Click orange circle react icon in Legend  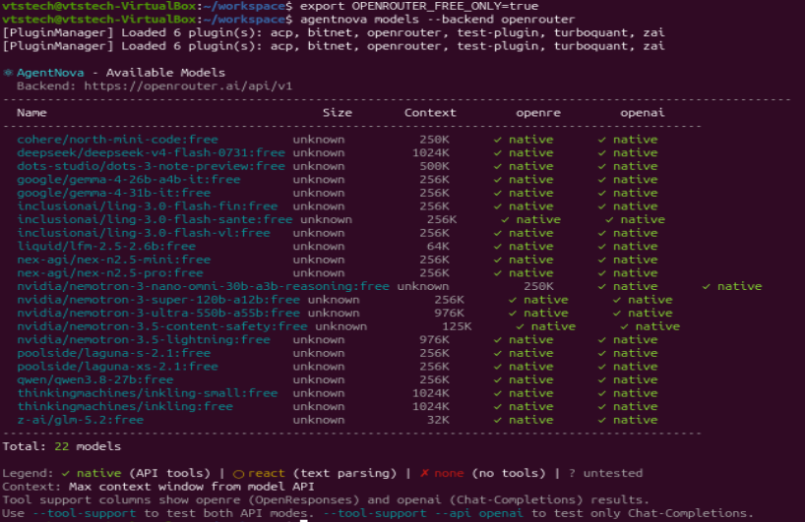point(238,473)
